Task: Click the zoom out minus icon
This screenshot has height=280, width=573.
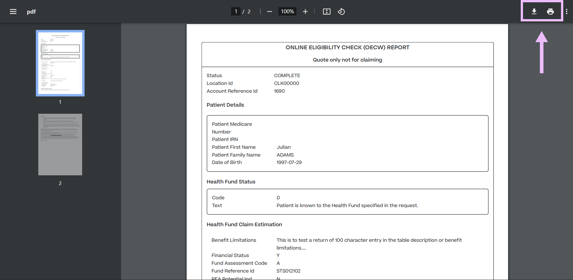Action: pos(269,12)
